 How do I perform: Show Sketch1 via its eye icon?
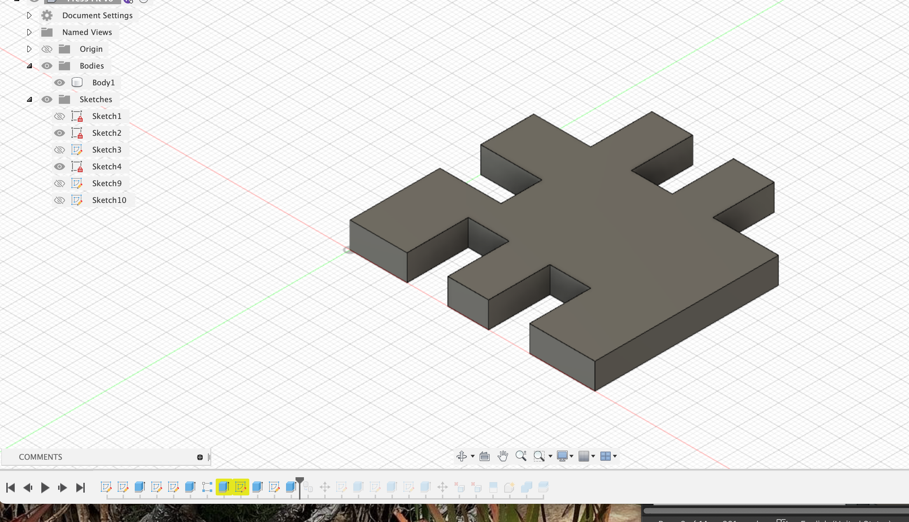coord(60,116)
